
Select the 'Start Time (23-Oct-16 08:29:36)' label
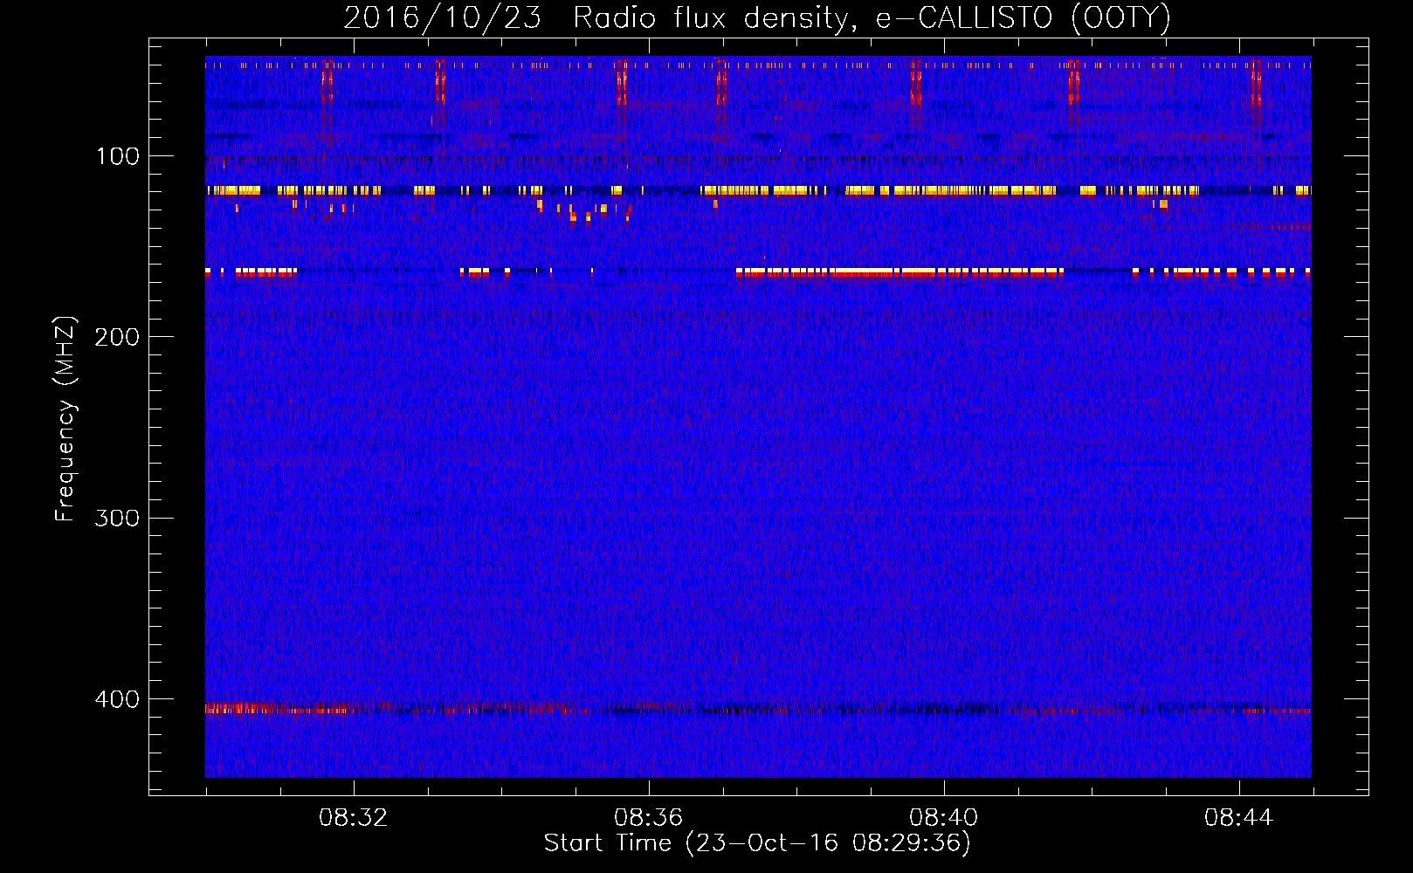pyautogui.click(x=757, y=843)
